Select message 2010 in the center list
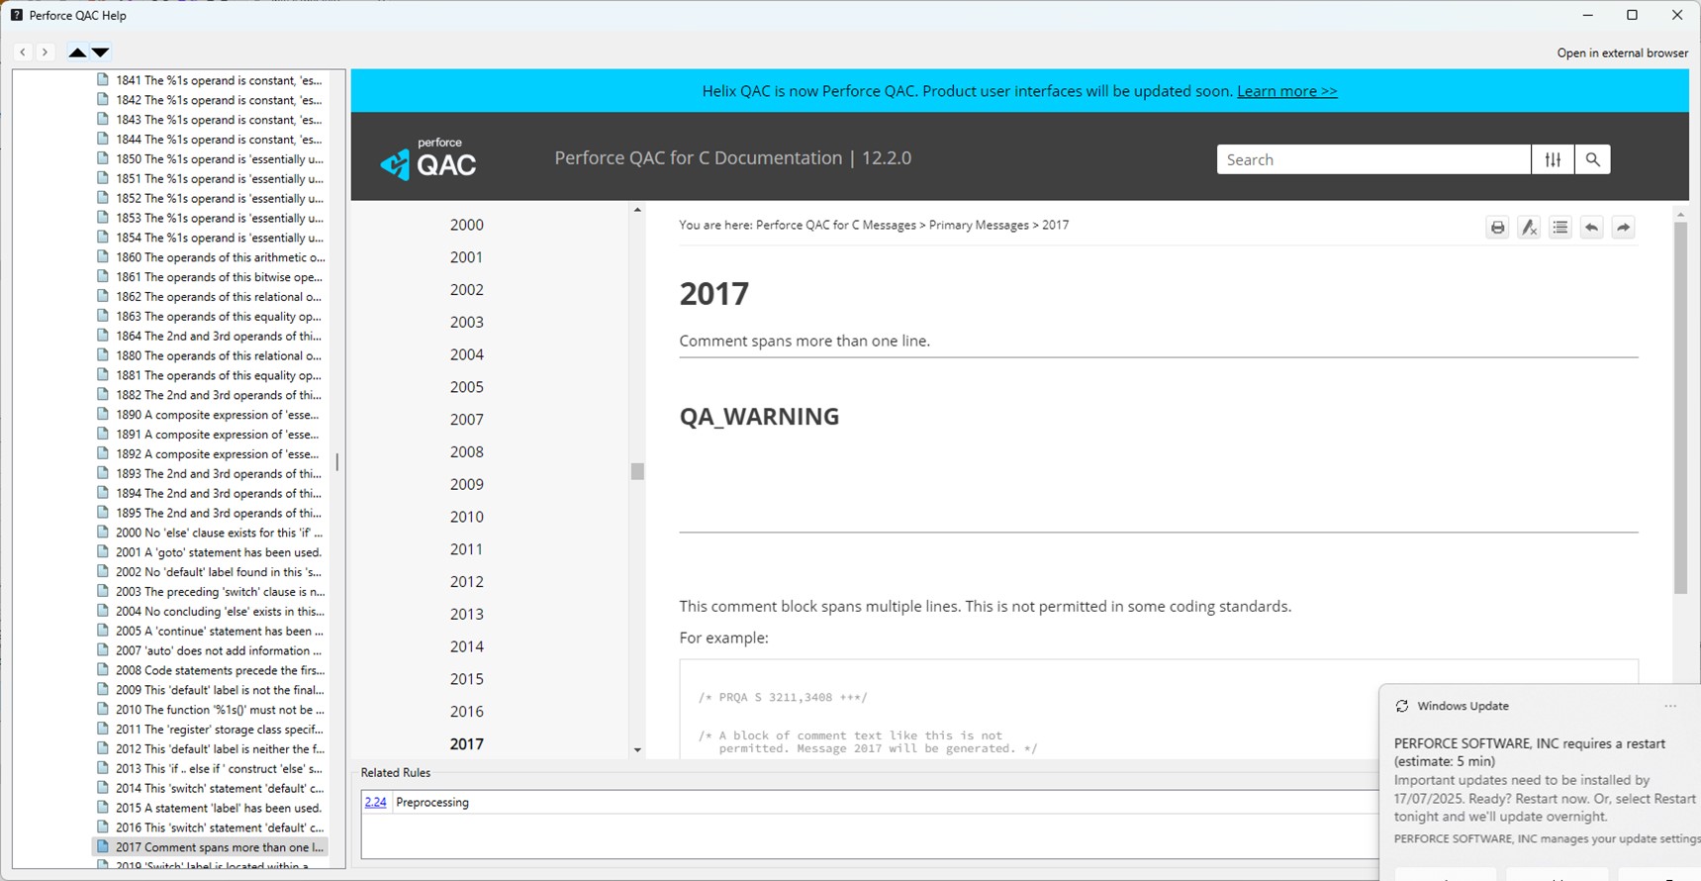 click(466, 517)
